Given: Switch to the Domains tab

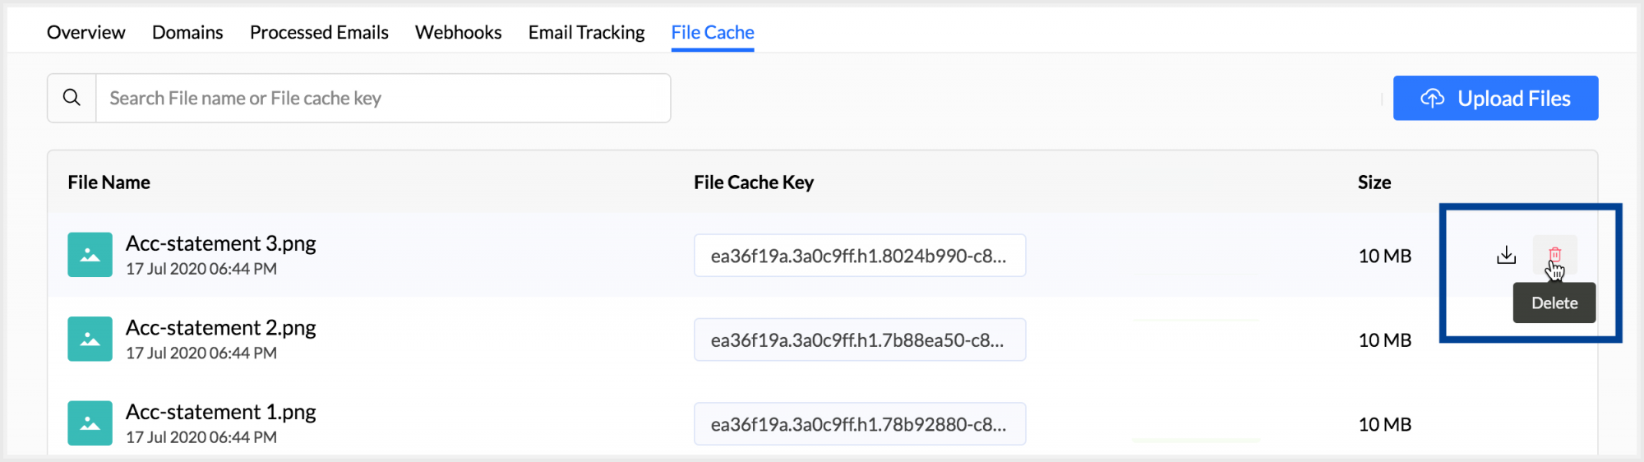Looking at the screenshot, I should pyautogui.click(x=187, y=32).
